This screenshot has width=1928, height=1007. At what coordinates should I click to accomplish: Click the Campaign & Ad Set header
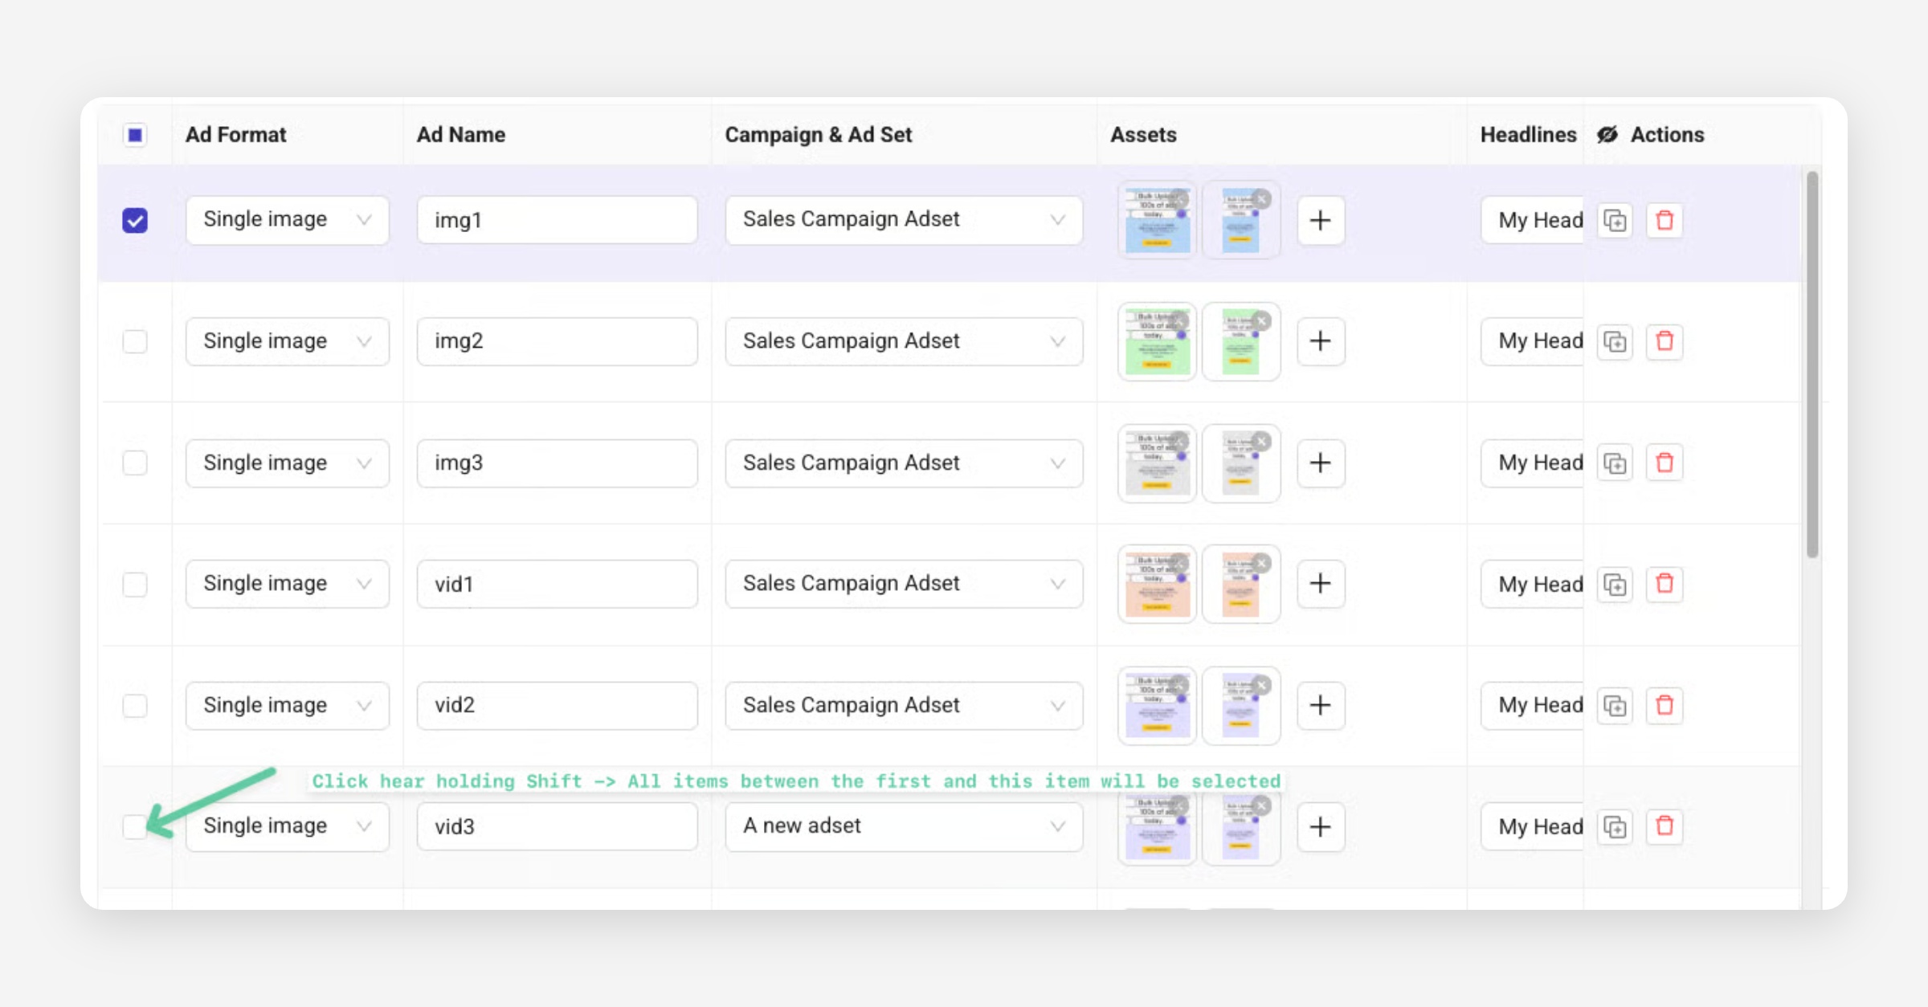point(818,135)
